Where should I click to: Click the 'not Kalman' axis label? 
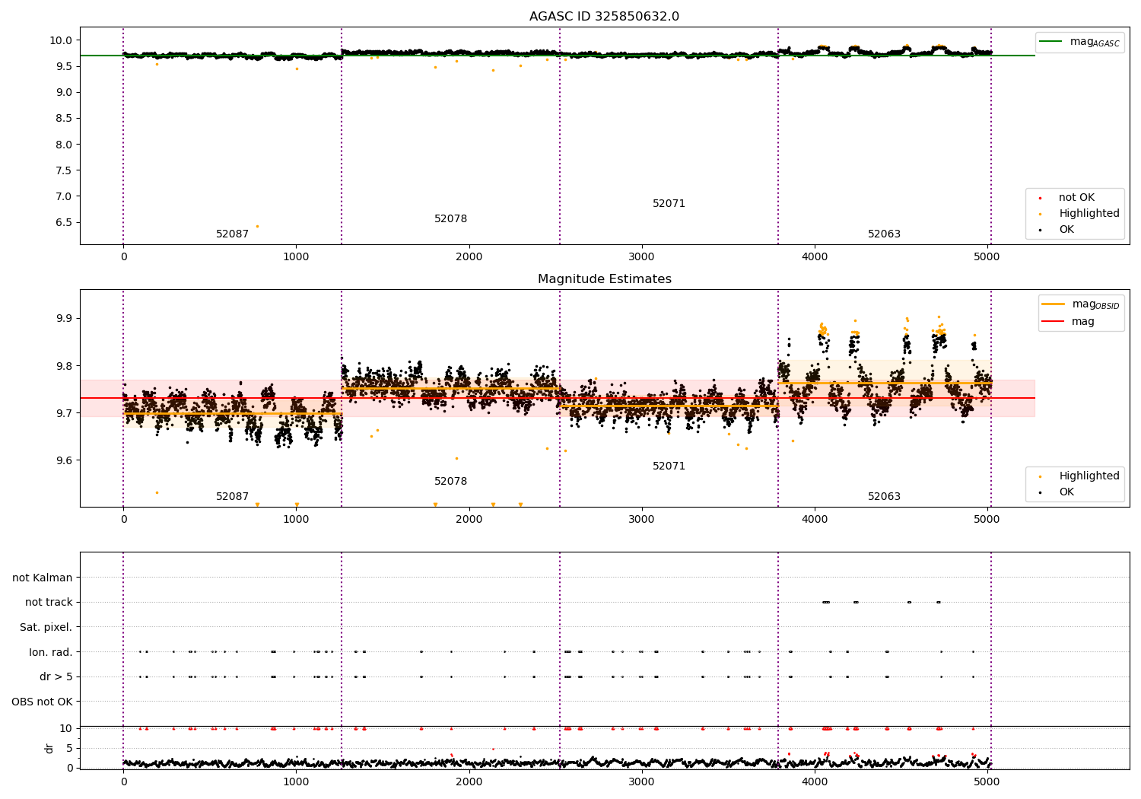click(43, 578)
